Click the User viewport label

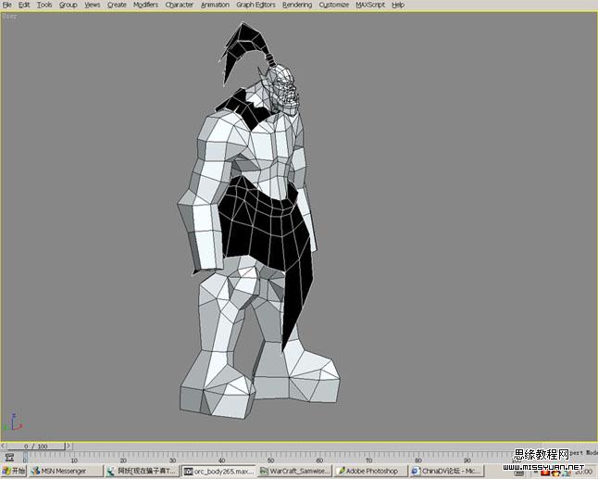click(9, 17)
